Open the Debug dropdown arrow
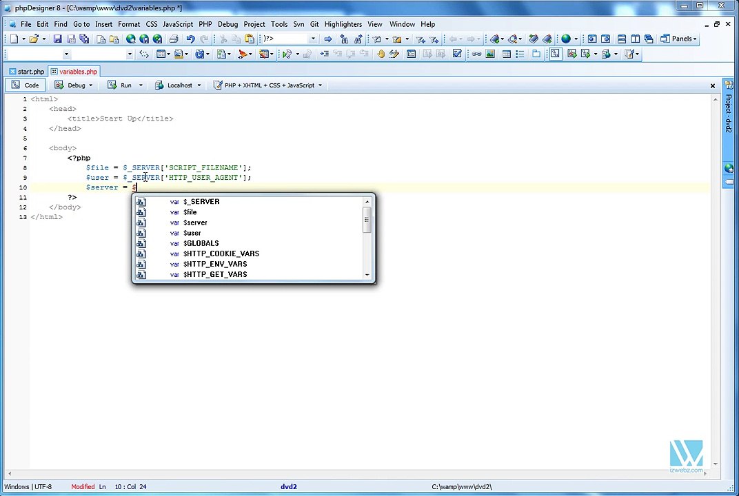Viewport: 739px width, 496px height. click(x=90, y=85)
